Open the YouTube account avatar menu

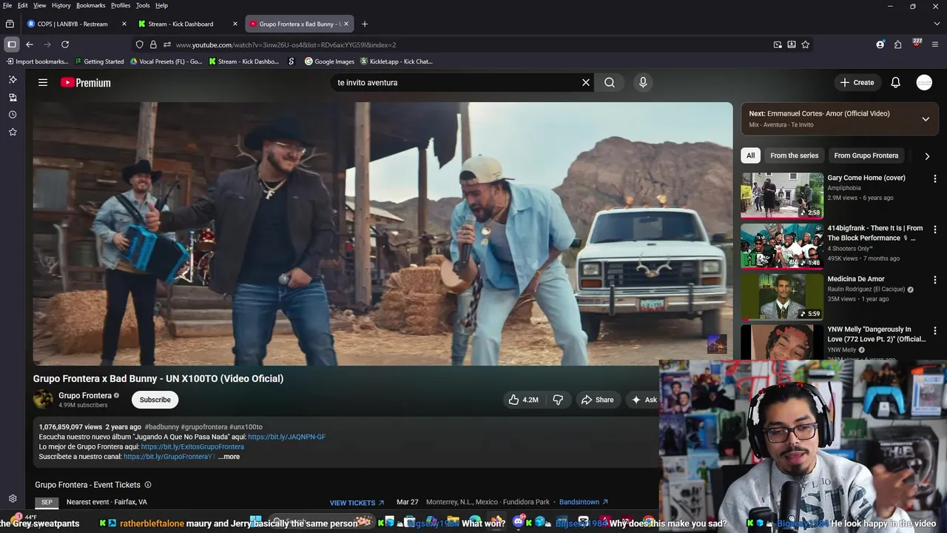pyautogui.click(x=924, y=82)
